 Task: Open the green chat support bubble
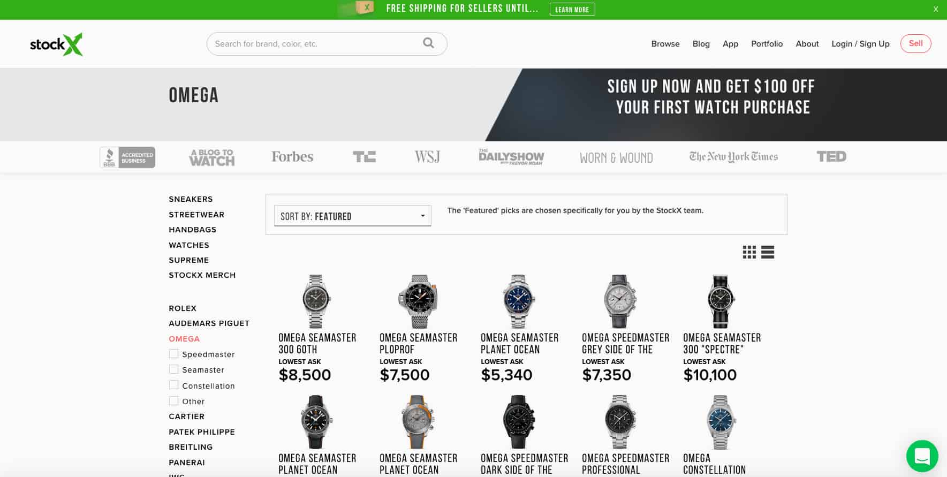click(x=922, y=456)
